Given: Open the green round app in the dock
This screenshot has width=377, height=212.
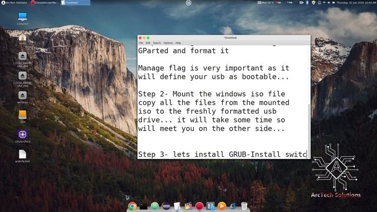Looking at the screenshot, I should (155, 206).
